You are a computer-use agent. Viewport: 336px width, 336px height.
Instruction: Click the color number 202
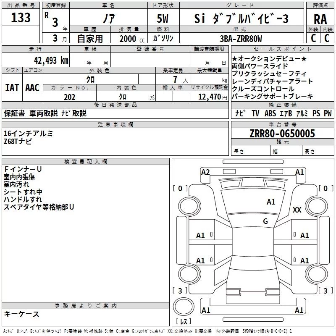(70, 97)
